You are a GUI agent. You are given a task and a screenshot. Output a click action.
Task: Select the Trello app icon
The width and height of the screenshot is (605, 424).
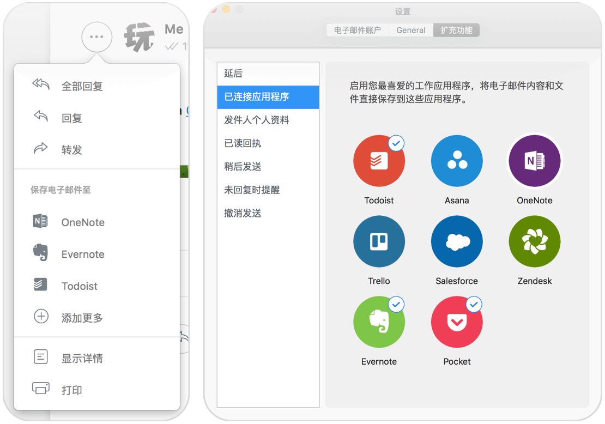(379, 241)
